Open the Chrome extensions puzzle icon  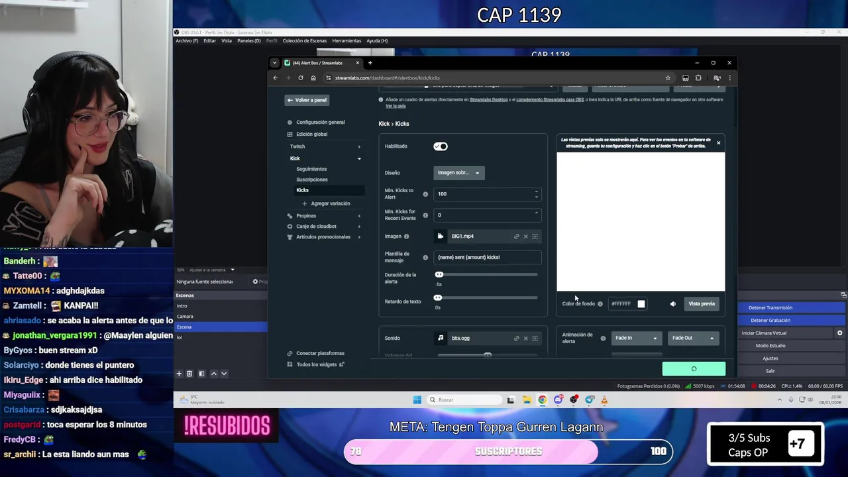click(x=698, y=78)
